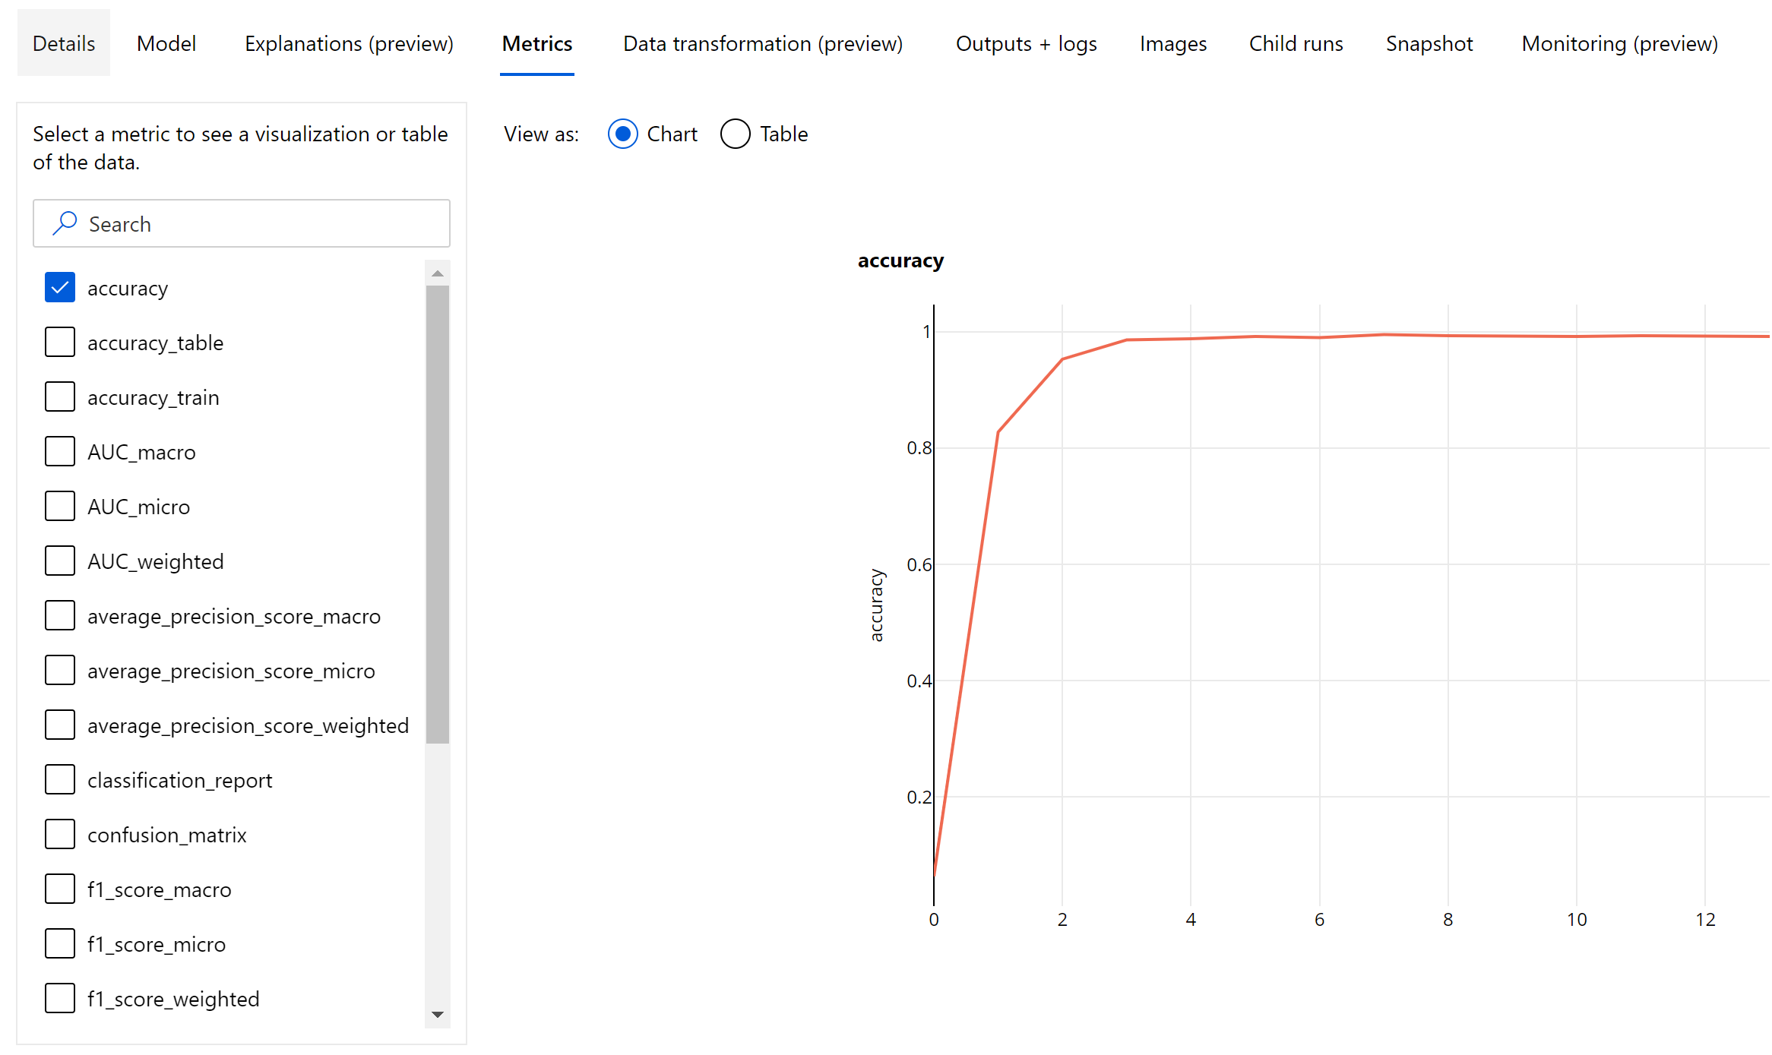Click the Model tab
Screen dimensions: 1772x1055
coord(166,44)
